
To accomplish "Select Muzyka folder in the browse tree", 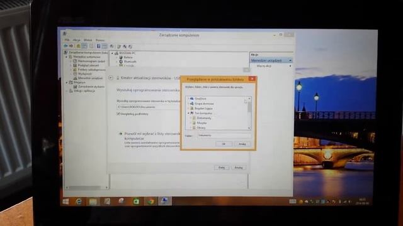I will pyautogui.click(x=201, y=123).
